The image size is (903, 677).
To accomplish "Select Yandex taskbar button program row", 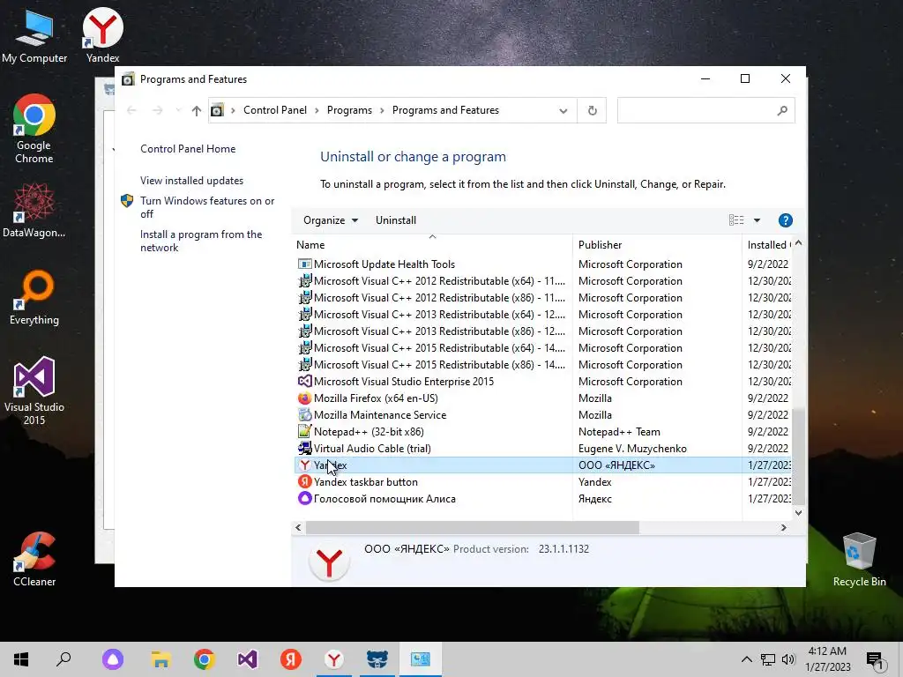I will (541, 482).
